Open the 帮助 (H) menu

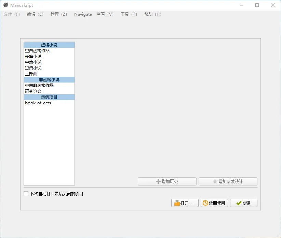click(153, 14)
